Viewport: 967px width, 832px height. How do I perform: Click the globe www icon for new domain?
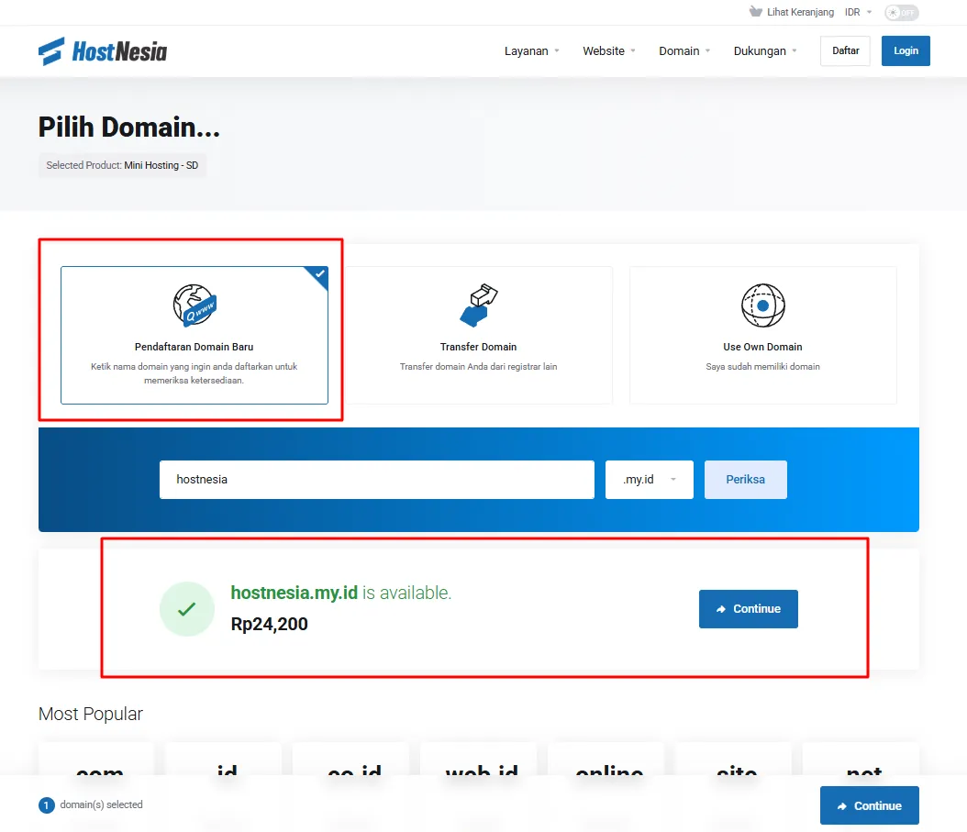(195, 305)
